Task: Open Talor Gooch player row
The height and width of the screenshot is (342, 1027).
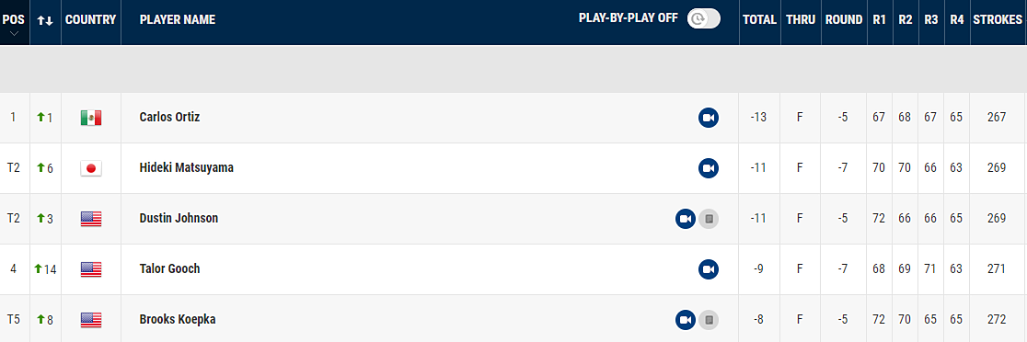Action: pyautogui.click(x=513, y=268)
